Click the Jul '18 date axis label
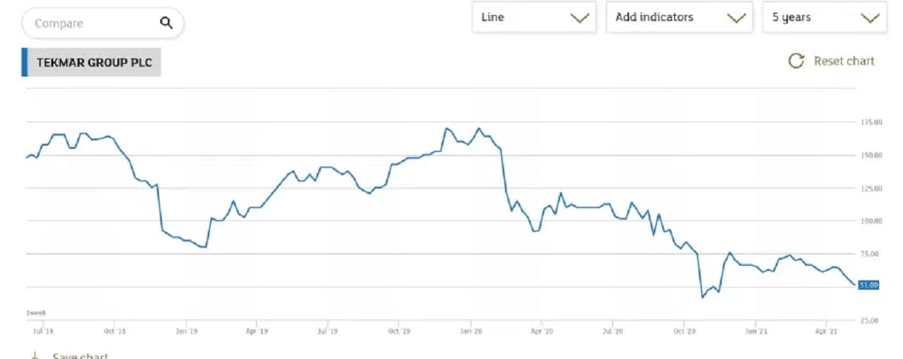The height and width of the screenshot is (359, 903). [41, 330]
